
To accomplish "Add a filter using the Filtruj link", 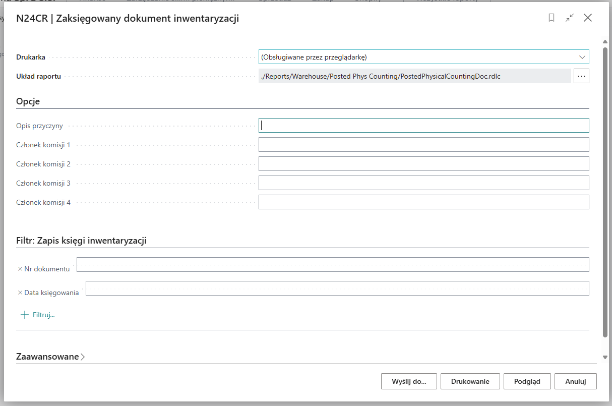I will point(43,314).
